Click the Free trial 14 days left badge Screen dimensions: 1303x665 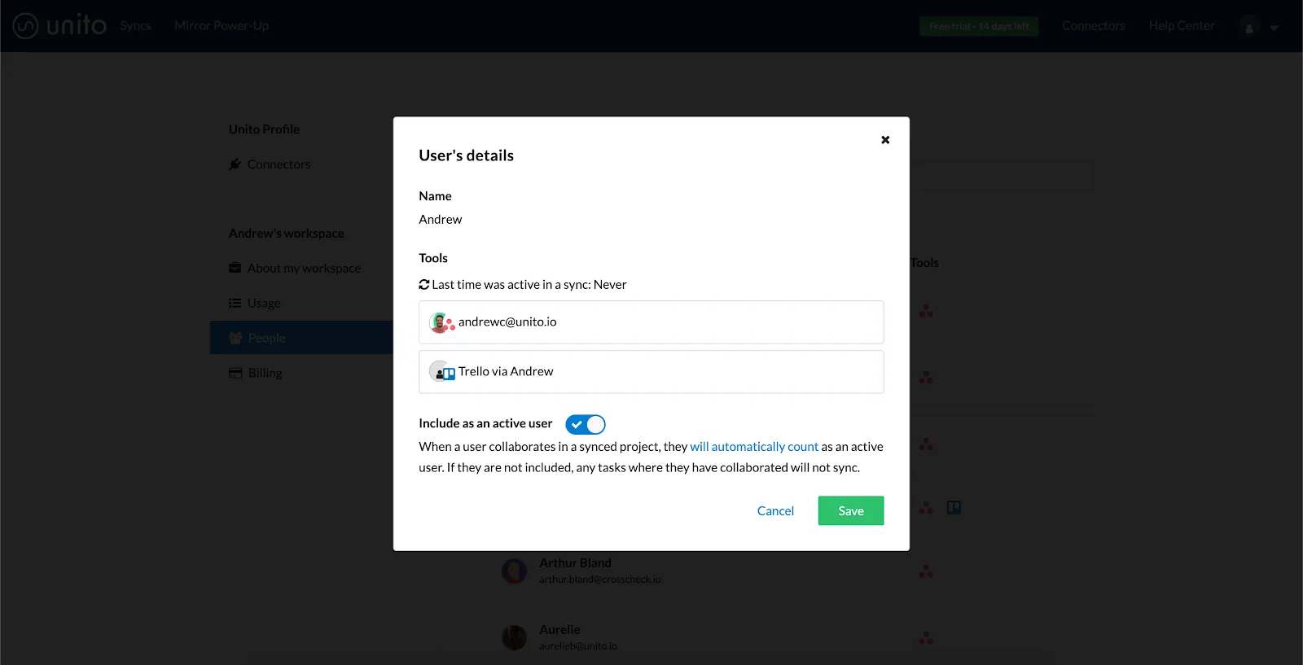pos(979,27)
